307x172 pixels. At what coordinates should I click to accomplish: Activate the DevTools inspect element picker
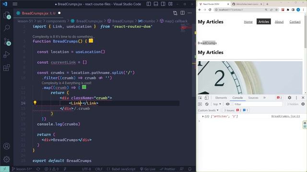(x=200, y=98)
